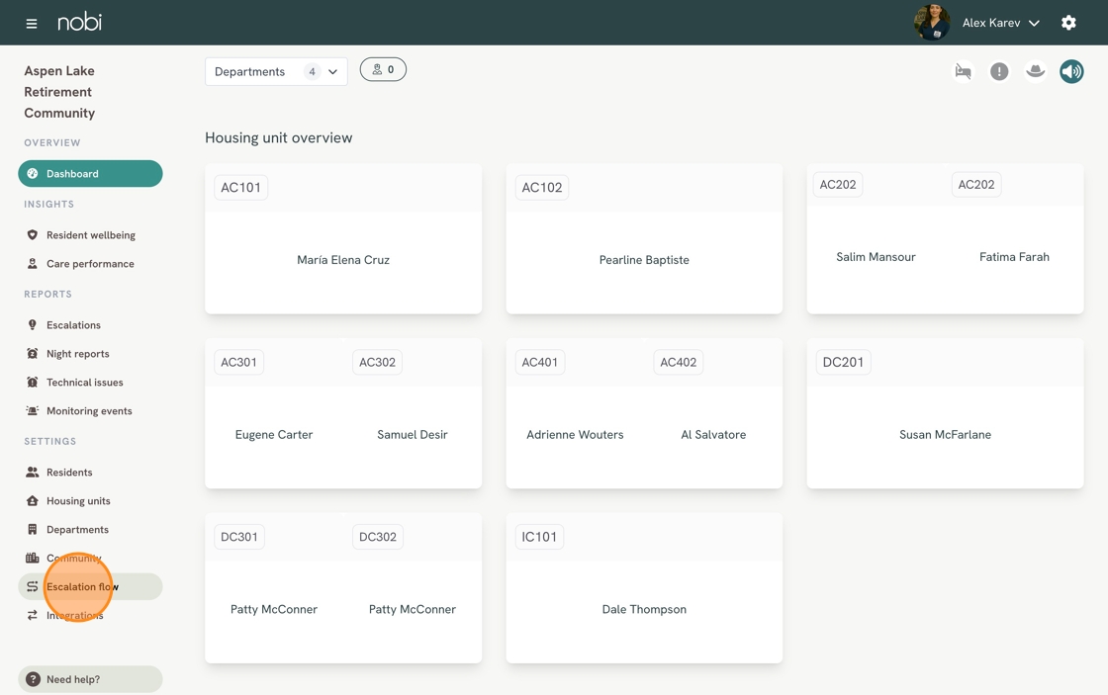Click the bulb icon beside Escalations
Screen dimensions: 1108x695
32,325
